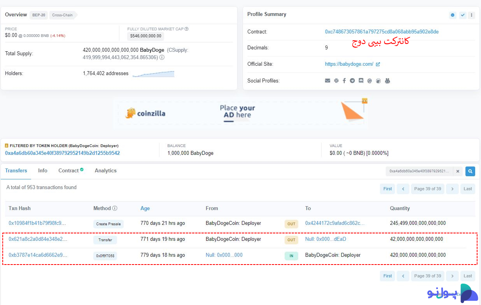The image size is (481, 305).
Task: Click Last in the lower pagination
Action: [468, 276]
